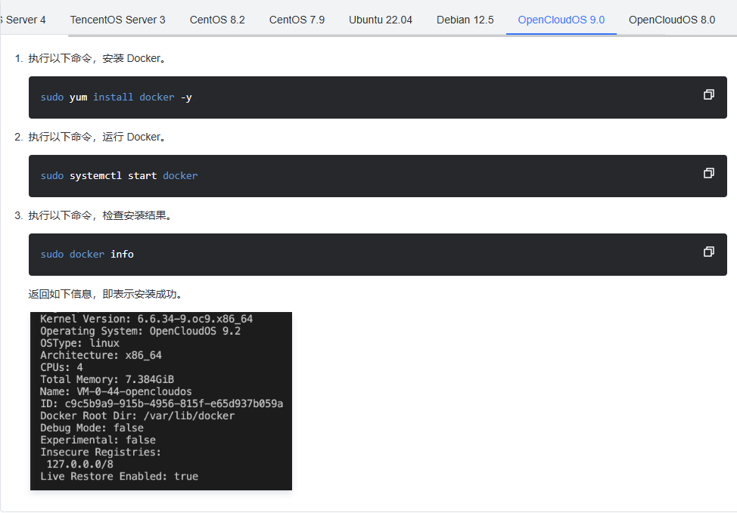Click the 'Kernel Version: 6.6.34-9.oc9.x86_64' line
Screen dimensions: 737x513
147,319
